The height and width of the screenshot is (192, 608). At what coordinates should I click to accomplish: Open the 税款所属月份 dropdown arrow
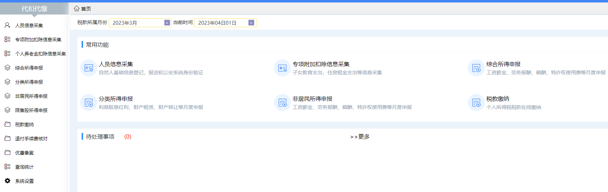pyautogui.click(x=167, y=23)
